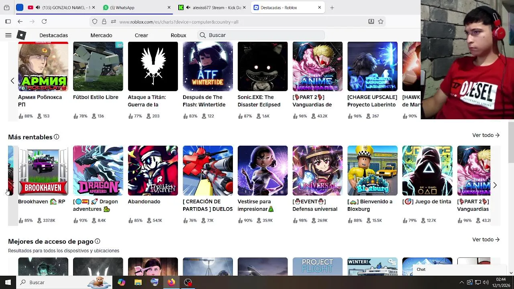This screenshot has height=289, width=514.
Task: Open CREACIÓN DE PARTIDAS DUELOS thumbnail
Action: [x=208, y=171]
